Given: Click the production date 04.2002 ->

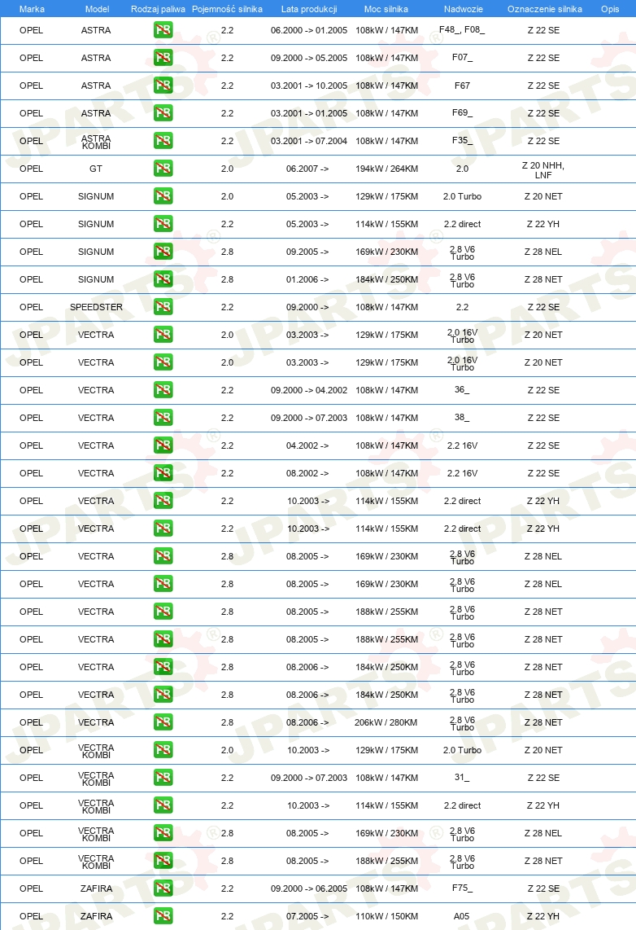Looking at the screenshot, I should 307,445.
